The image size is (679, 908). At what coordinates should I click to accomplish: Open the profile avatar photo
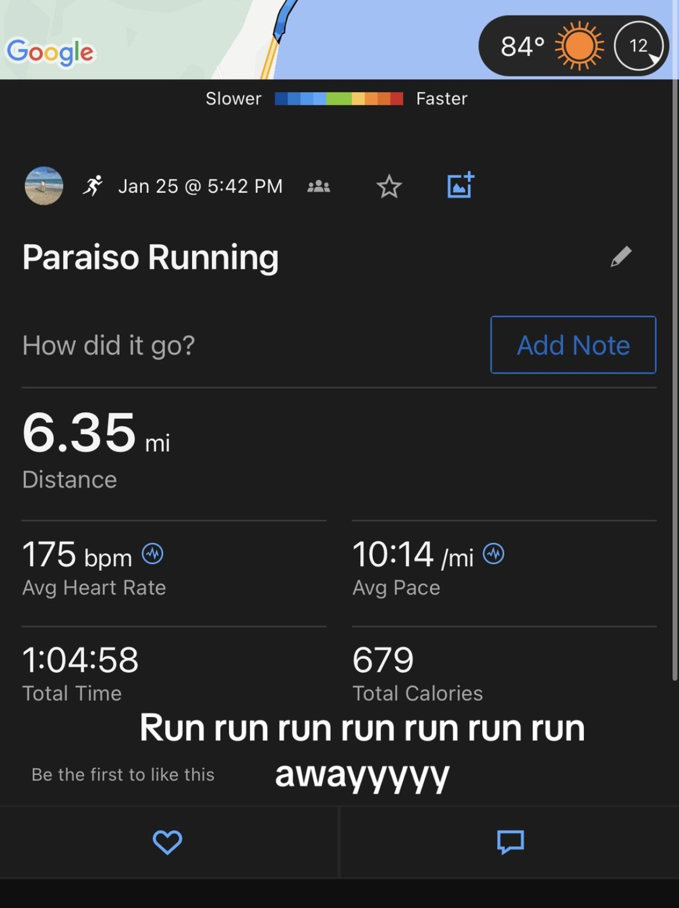[44, 186]
